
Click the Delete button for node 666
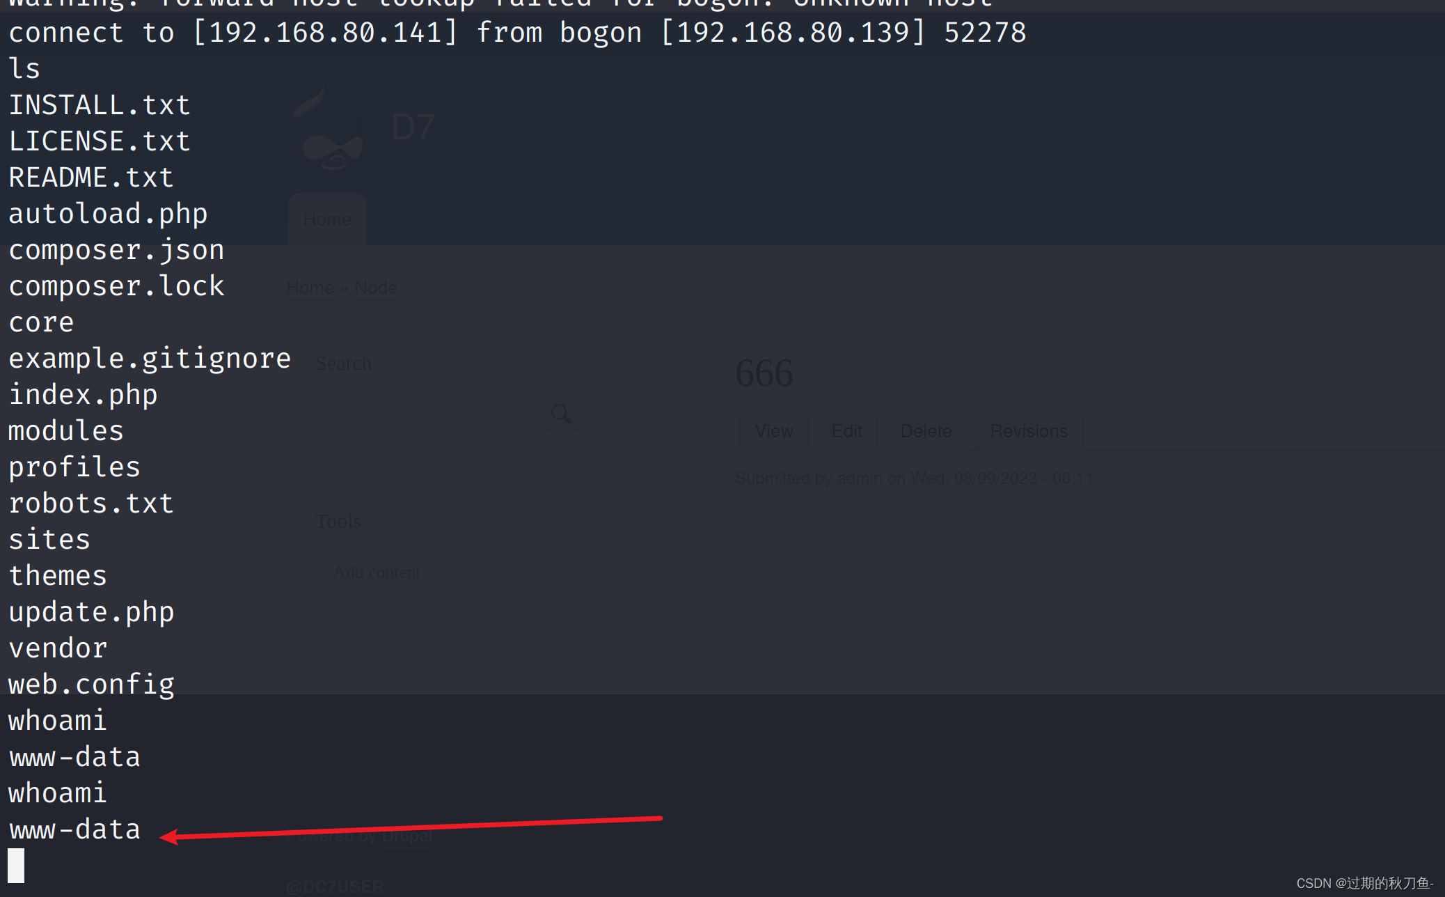(x=926, y=431)
